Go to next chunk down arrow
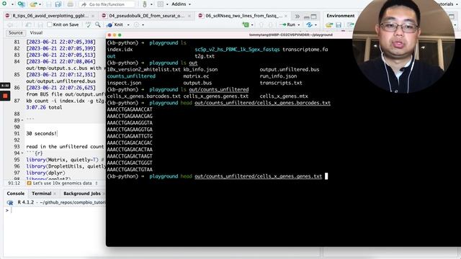461x259 pixels. (271, 25)
